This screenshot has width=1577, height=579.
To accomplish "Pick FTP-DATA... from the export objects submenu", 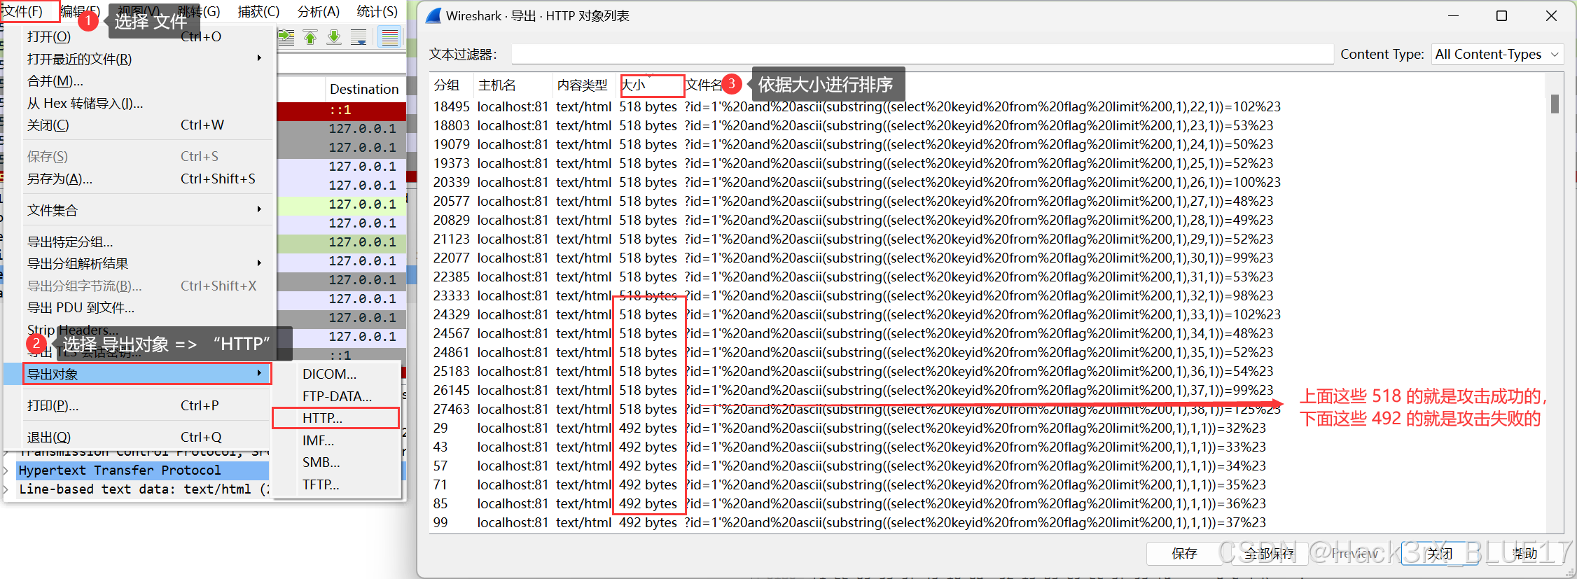I will (336, 396).
